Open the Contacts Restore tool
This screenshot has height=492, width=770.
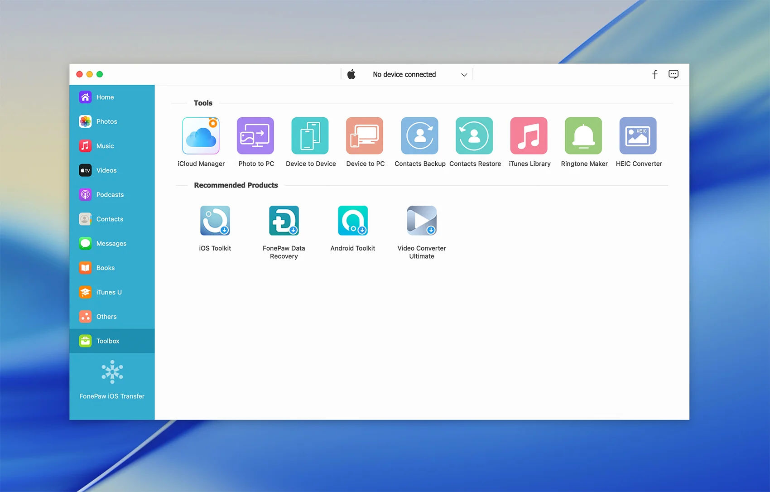pyautogui.click(x=474, y=136)
